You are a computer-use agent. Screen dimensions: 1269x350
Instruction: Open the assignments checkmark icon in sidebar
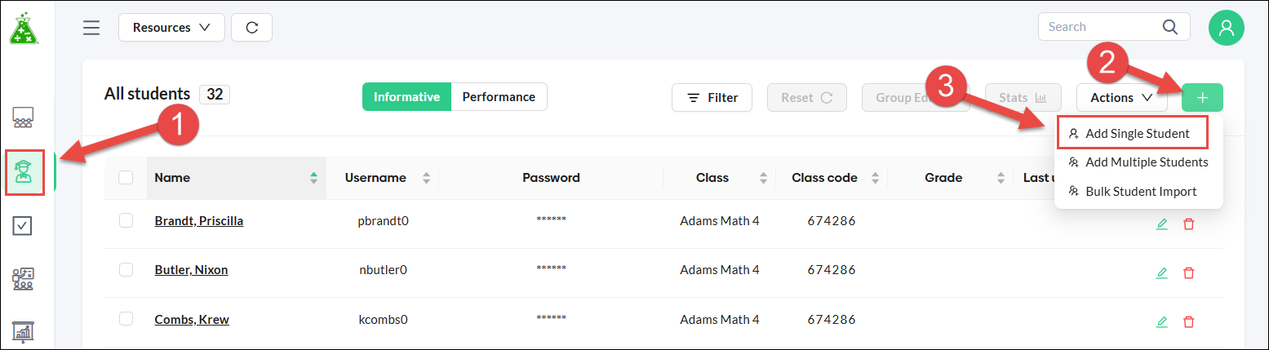23,226
